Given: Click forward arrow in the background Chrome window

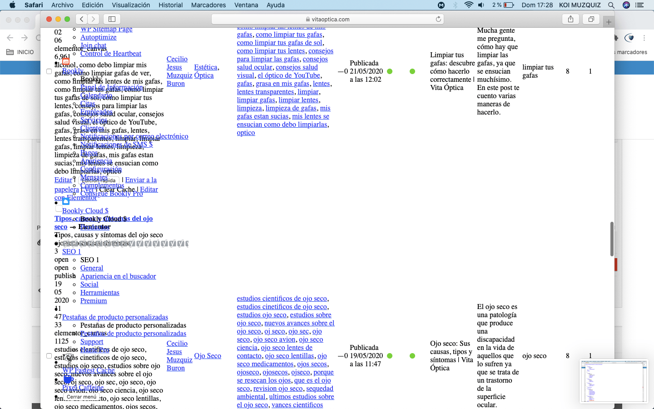Looking at the screenshot, I should 25,38.
